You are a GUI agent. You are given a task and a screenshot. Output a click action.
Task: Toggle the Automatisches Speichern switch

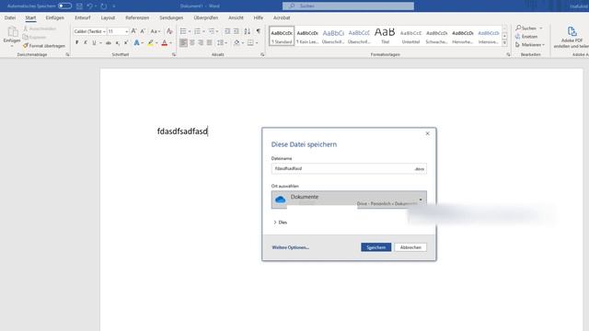[64, 6]
